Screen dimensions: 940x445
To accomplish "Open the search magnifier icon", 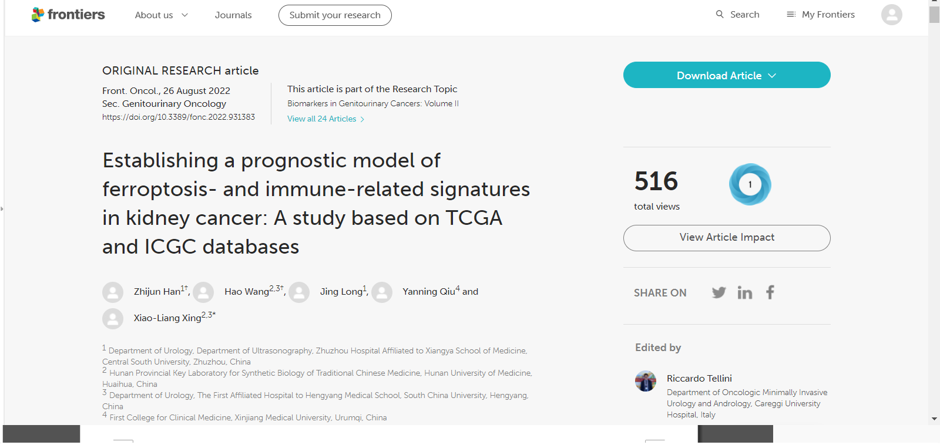I will click(720, 14).
